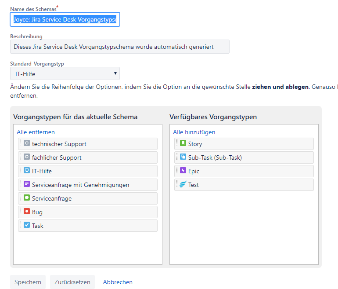Grab drag handle of Serviceanfrage mit Genehmigungen
The height and width of the screenshot is (289, 338).
click(x=21, y=184)
